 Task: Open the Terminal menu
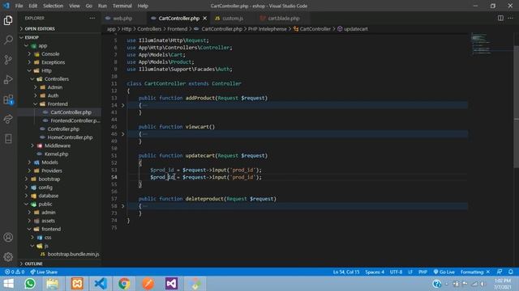point(122,6)
